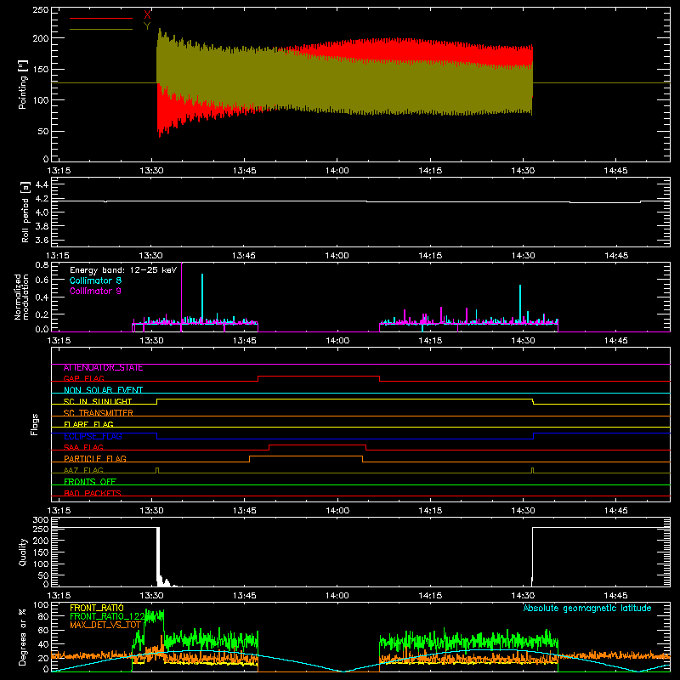Click the MAX_DET_VS_TOT legend label
The width and height of the screenshot is (680, 680).
(105, 625)
